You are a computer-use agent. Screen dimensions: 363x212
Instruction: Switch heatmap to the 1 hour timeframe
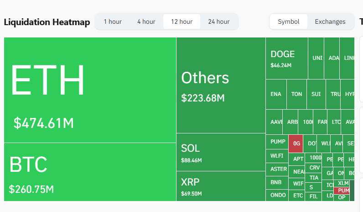[113, 21]
